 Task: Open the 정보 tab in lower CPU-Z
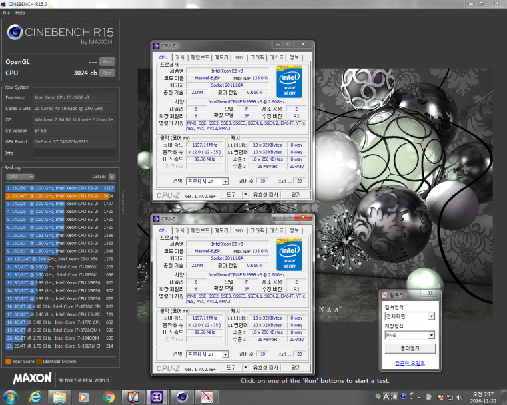point(294,230)
